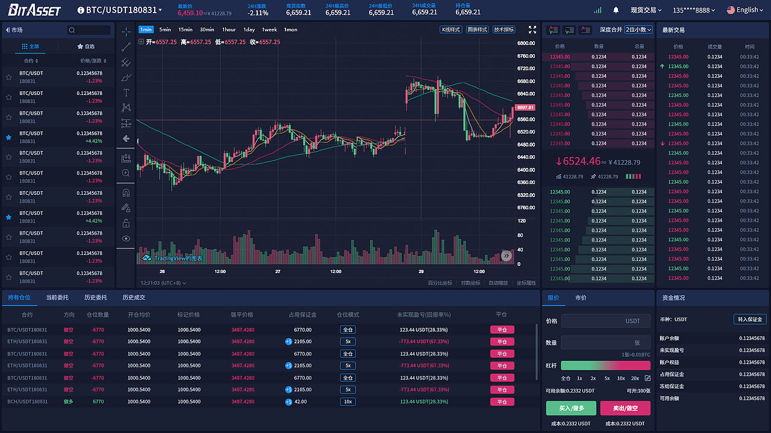The image size is (771, 433).
Task: Click the 价格 USDT input field
Action: tap(605, 321)
